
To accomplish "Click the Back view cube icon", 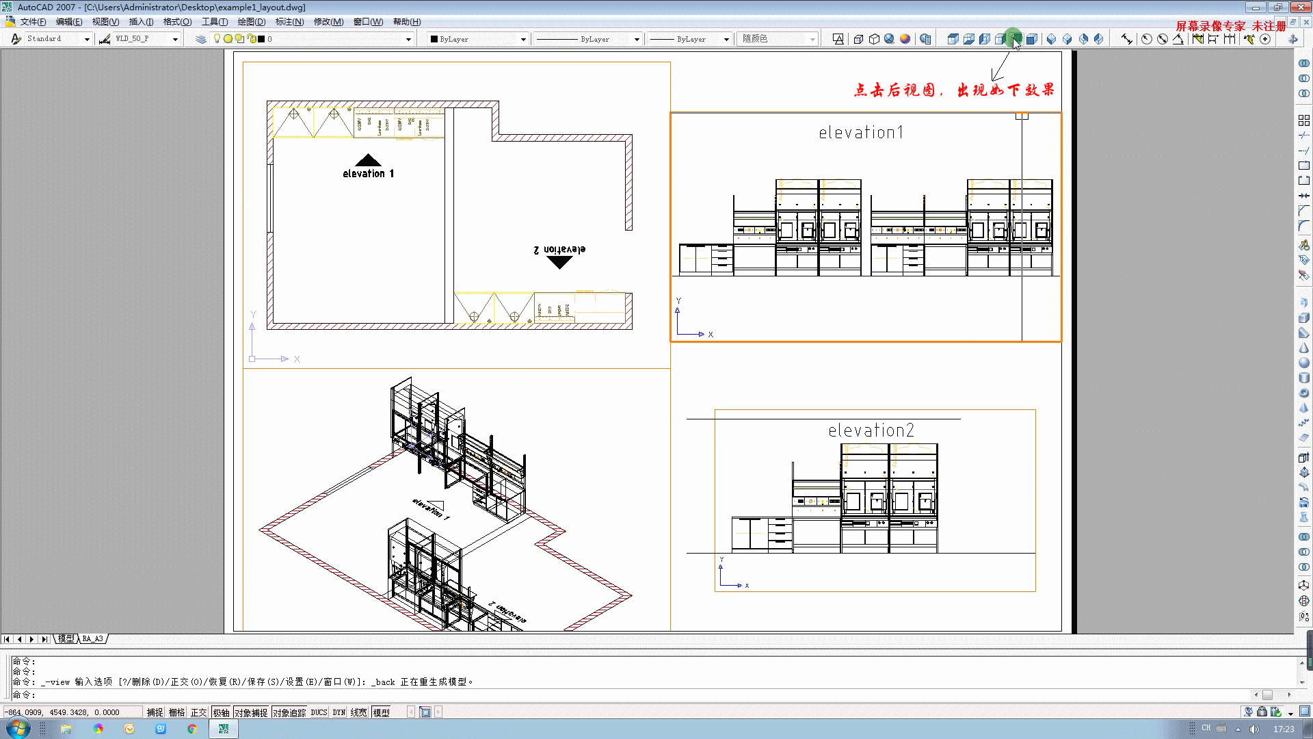I will pyautogui.click(x=1016, y=39).
